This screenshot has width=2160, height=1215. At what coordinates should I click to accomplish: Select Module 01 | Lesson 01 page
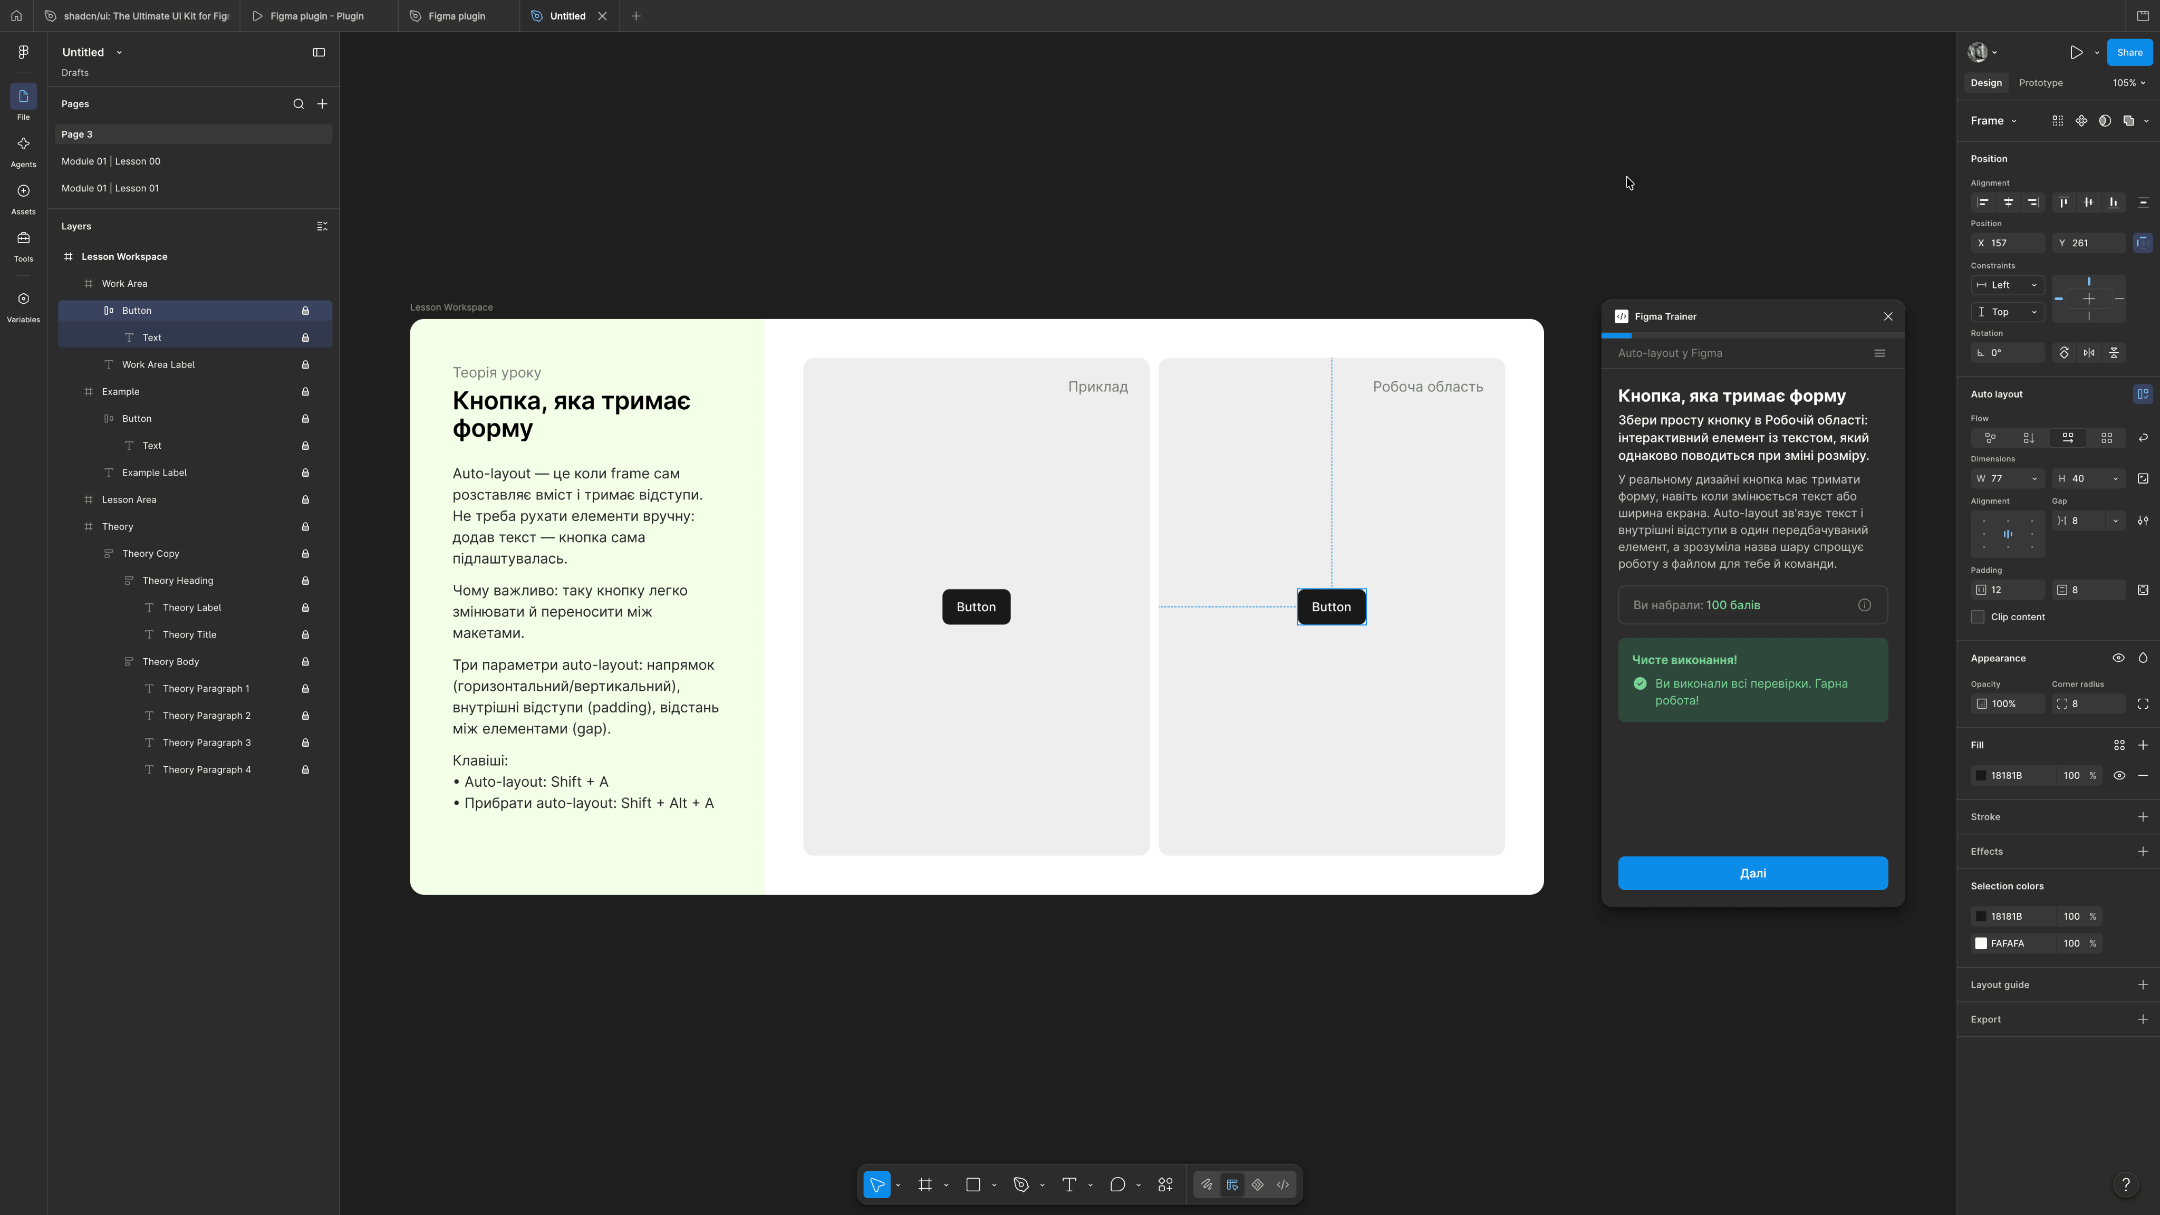tap(194, 188)
